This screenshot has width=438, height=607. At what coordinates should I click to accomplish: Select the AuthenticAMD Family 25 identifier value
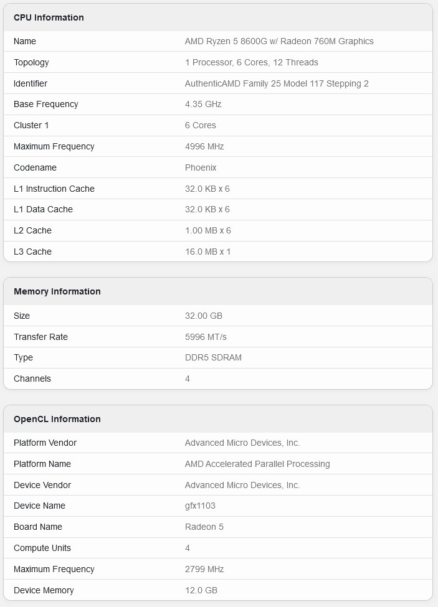277,83
